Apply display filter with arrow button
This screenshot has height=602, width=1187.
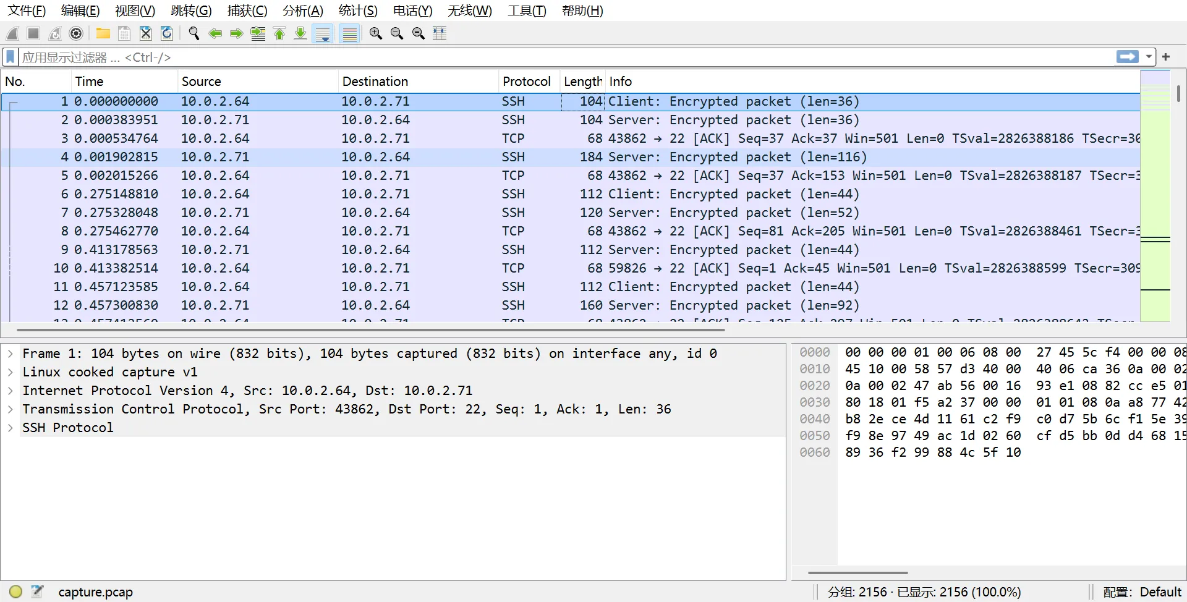1127,57
